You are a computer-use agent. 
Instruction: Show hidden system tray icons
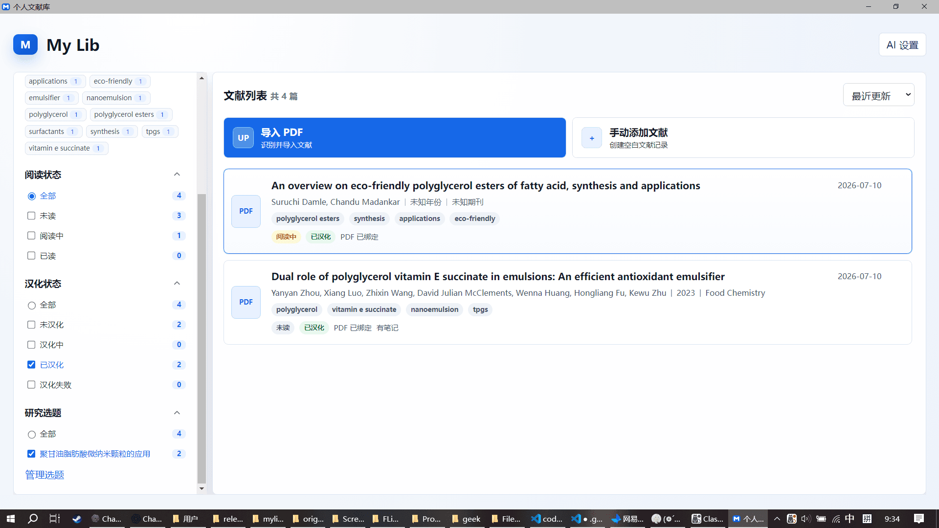click(x=777, y=519)
